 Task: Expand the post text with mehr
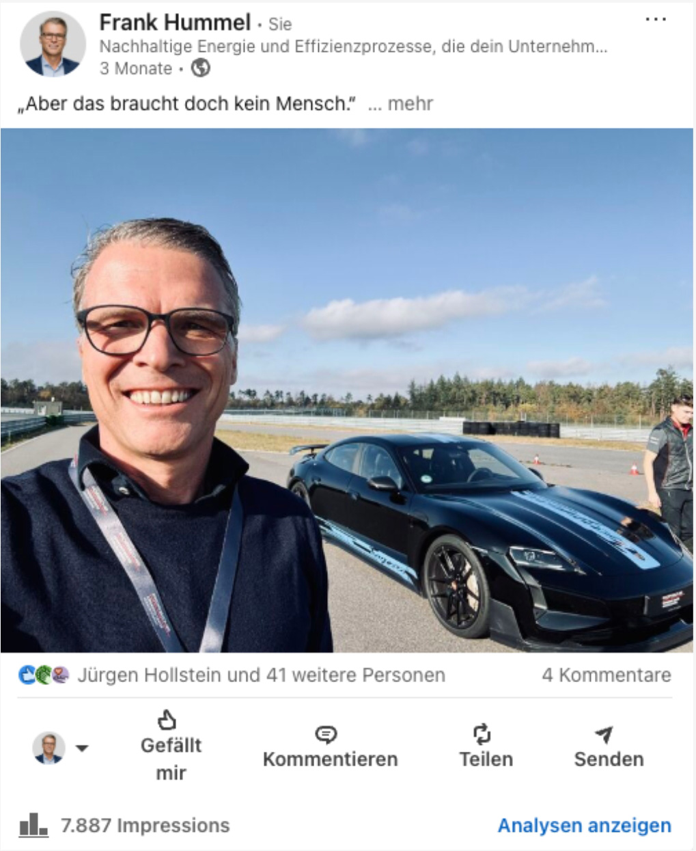[400, 104]
